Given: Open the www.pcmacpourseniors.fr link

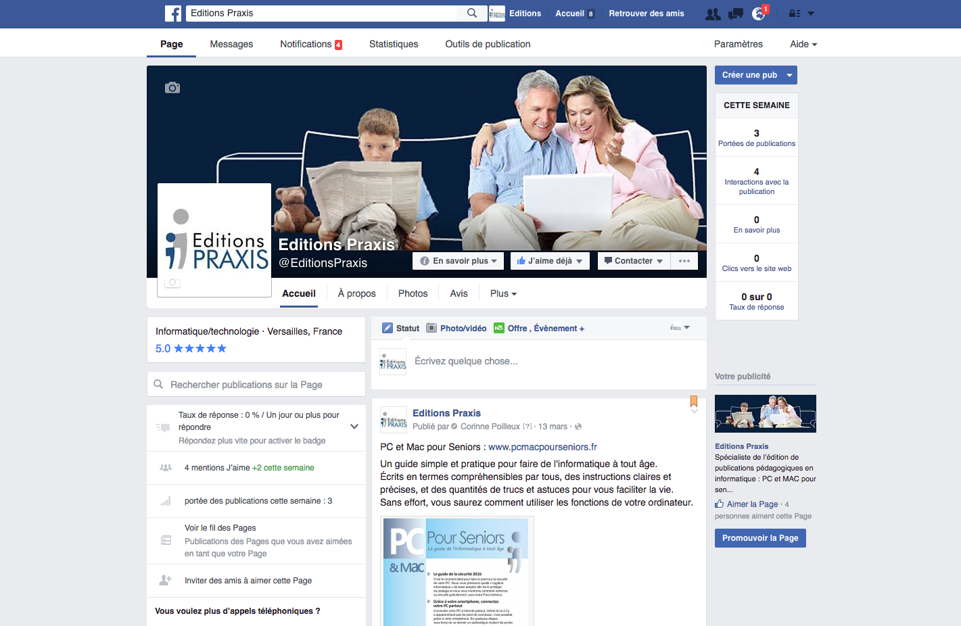Looking at the screenshot, I should (x=542, y=447).
